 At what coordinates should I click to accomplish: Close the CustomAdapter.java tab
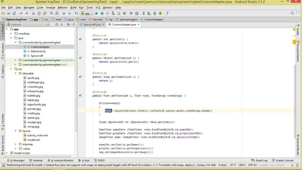pos(138,25)
